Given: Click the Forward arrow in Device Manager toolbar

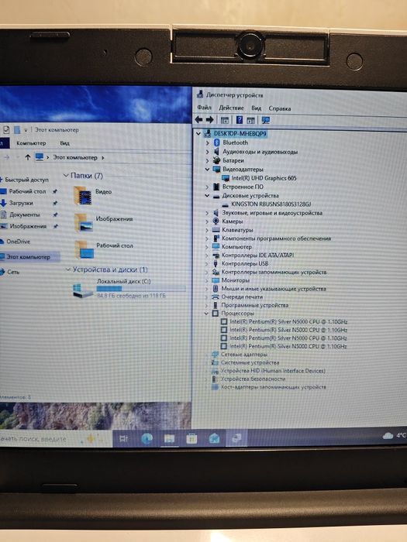Looking at the screenshot, I should click(209, 119).
